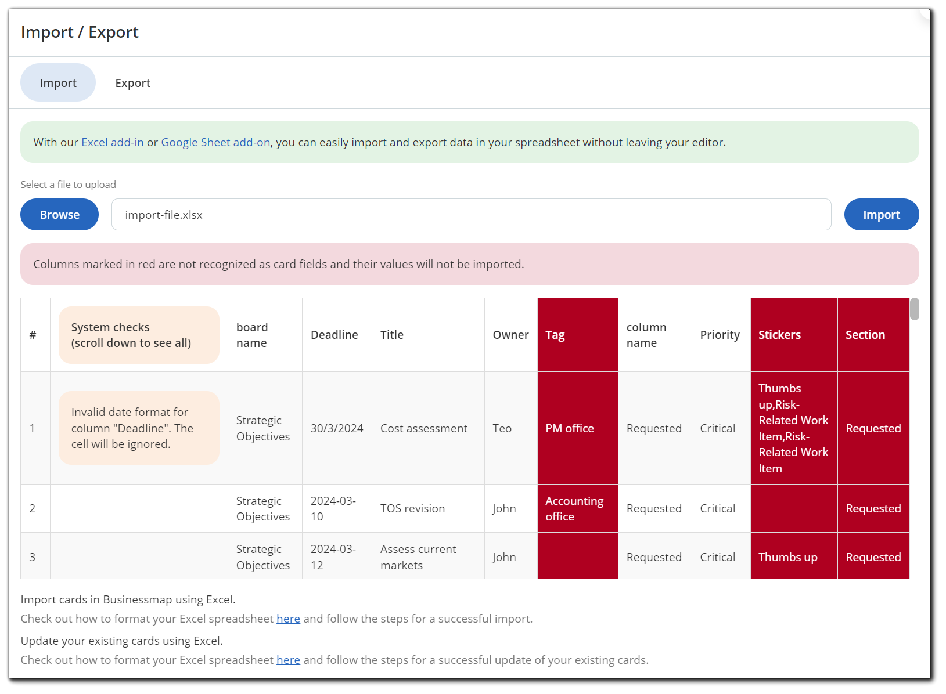Viewport: 946px width, 694px height.
Task: Click the red Section column header
Action: [872, 335]
